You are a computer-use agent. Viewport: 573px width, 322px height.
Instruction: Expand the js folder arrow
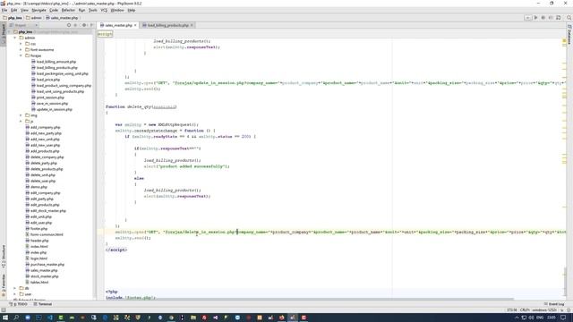point(21,122)
